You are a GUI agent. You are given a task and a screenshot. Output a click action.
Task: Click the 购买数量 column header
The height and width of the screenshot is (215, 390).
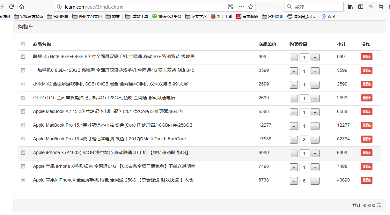(298, 44)
